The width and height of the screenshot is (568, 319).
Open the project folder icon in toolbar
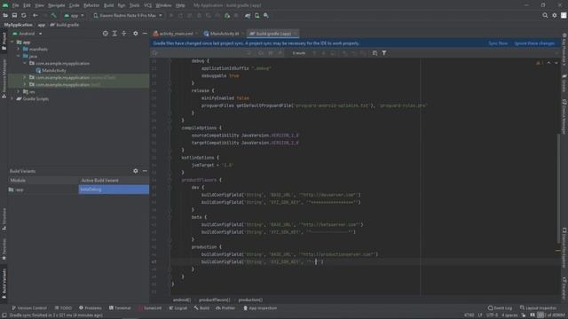pos(5,16)
